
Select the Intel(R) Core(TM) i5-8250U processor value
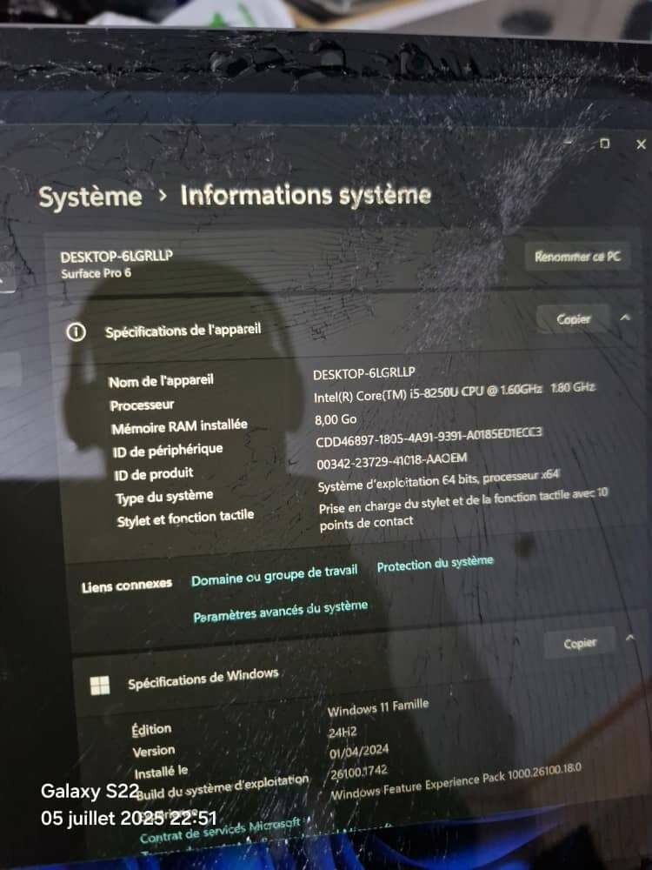(x=455, y=391)
